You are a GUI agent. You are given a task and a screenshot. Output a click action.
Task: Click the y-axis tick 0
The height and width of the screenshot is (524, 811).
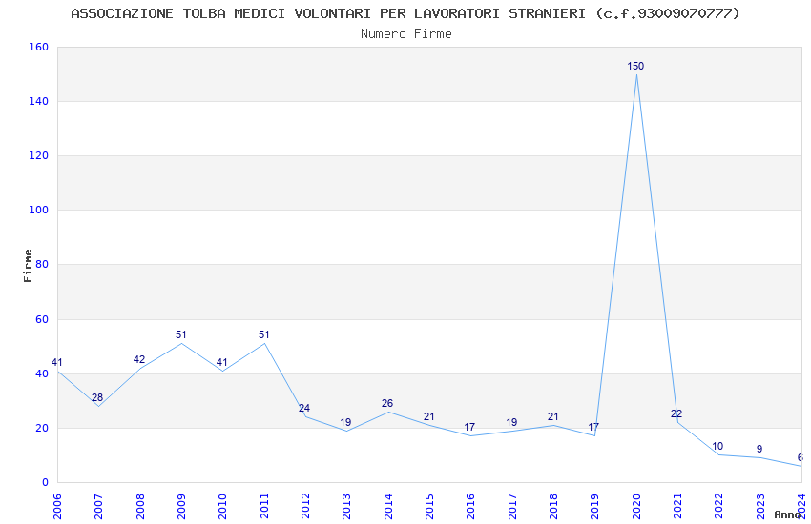[46, 483]
